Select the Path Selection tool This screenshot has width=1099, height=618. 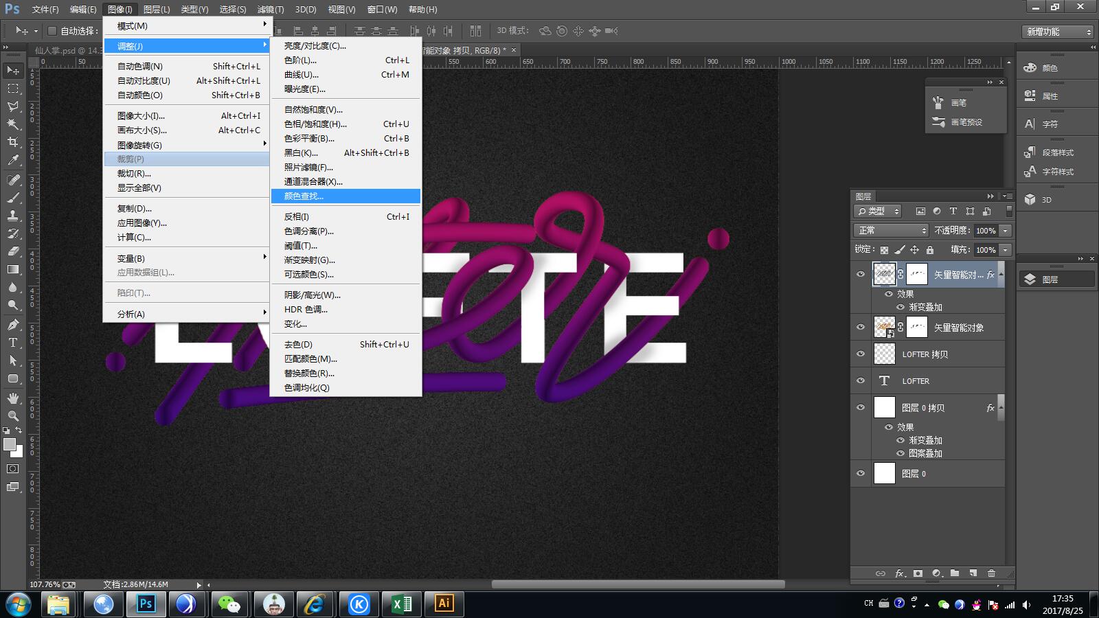(x=13, y=360)
